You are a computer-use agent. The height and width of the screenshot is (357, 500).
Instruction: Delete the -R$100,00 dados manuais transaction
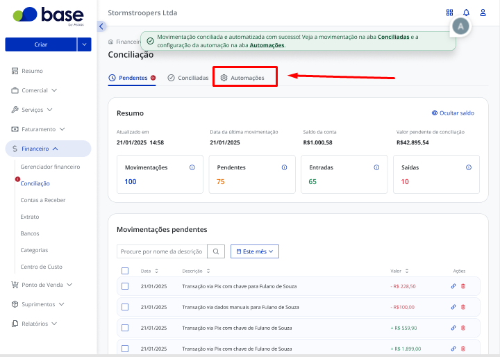[x=463, y=307]
